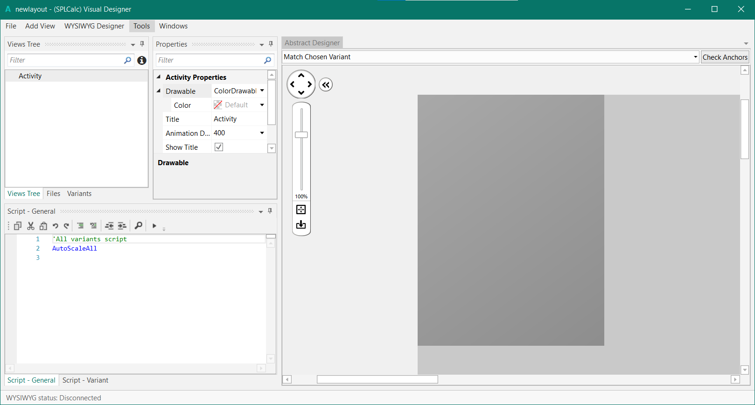Click the Animation Duration value 400

(219, 133)
